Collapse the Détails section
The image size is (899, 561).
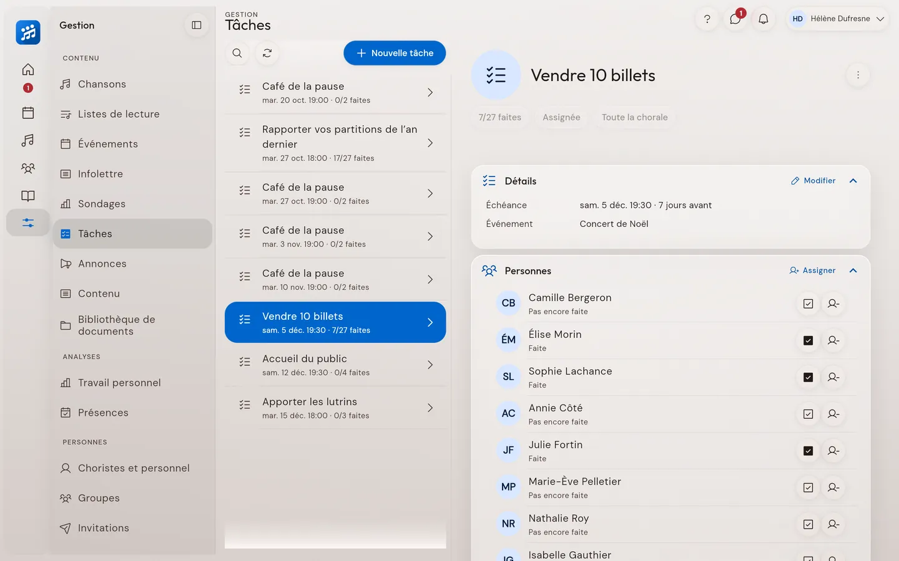pos(853,181)
